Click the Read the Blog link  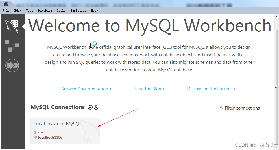(x=149, y=89)
